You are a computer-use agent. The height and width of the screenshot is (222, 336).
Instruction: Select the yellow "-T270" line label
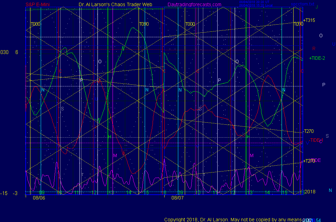(308, 131)
